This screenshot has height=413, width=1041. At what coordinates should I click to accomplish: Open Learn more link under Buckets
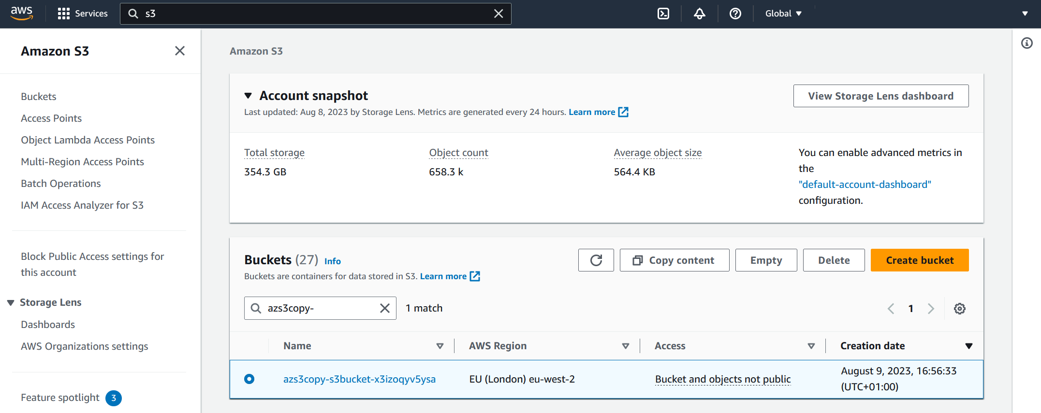coord(443,276)
